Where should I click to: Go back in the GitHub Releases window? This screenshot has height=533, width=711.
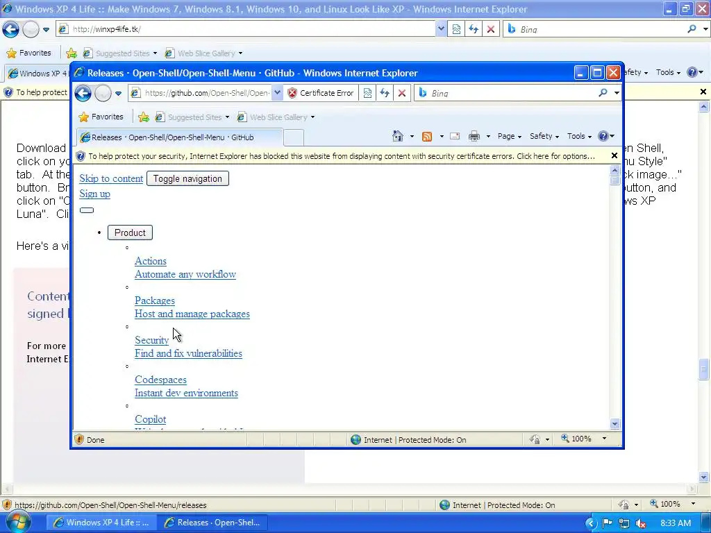83,94
